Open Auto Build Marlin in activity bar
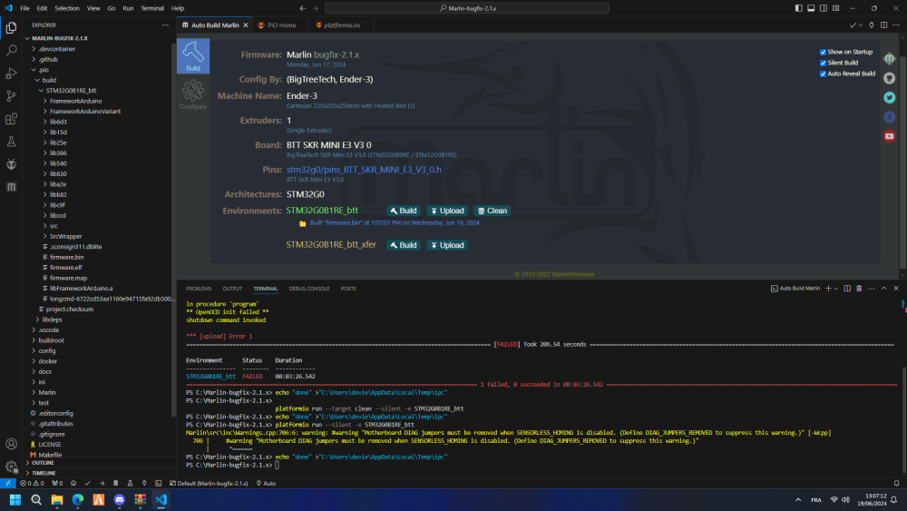Viewport: 907px width, 511px height. (11, 187)
